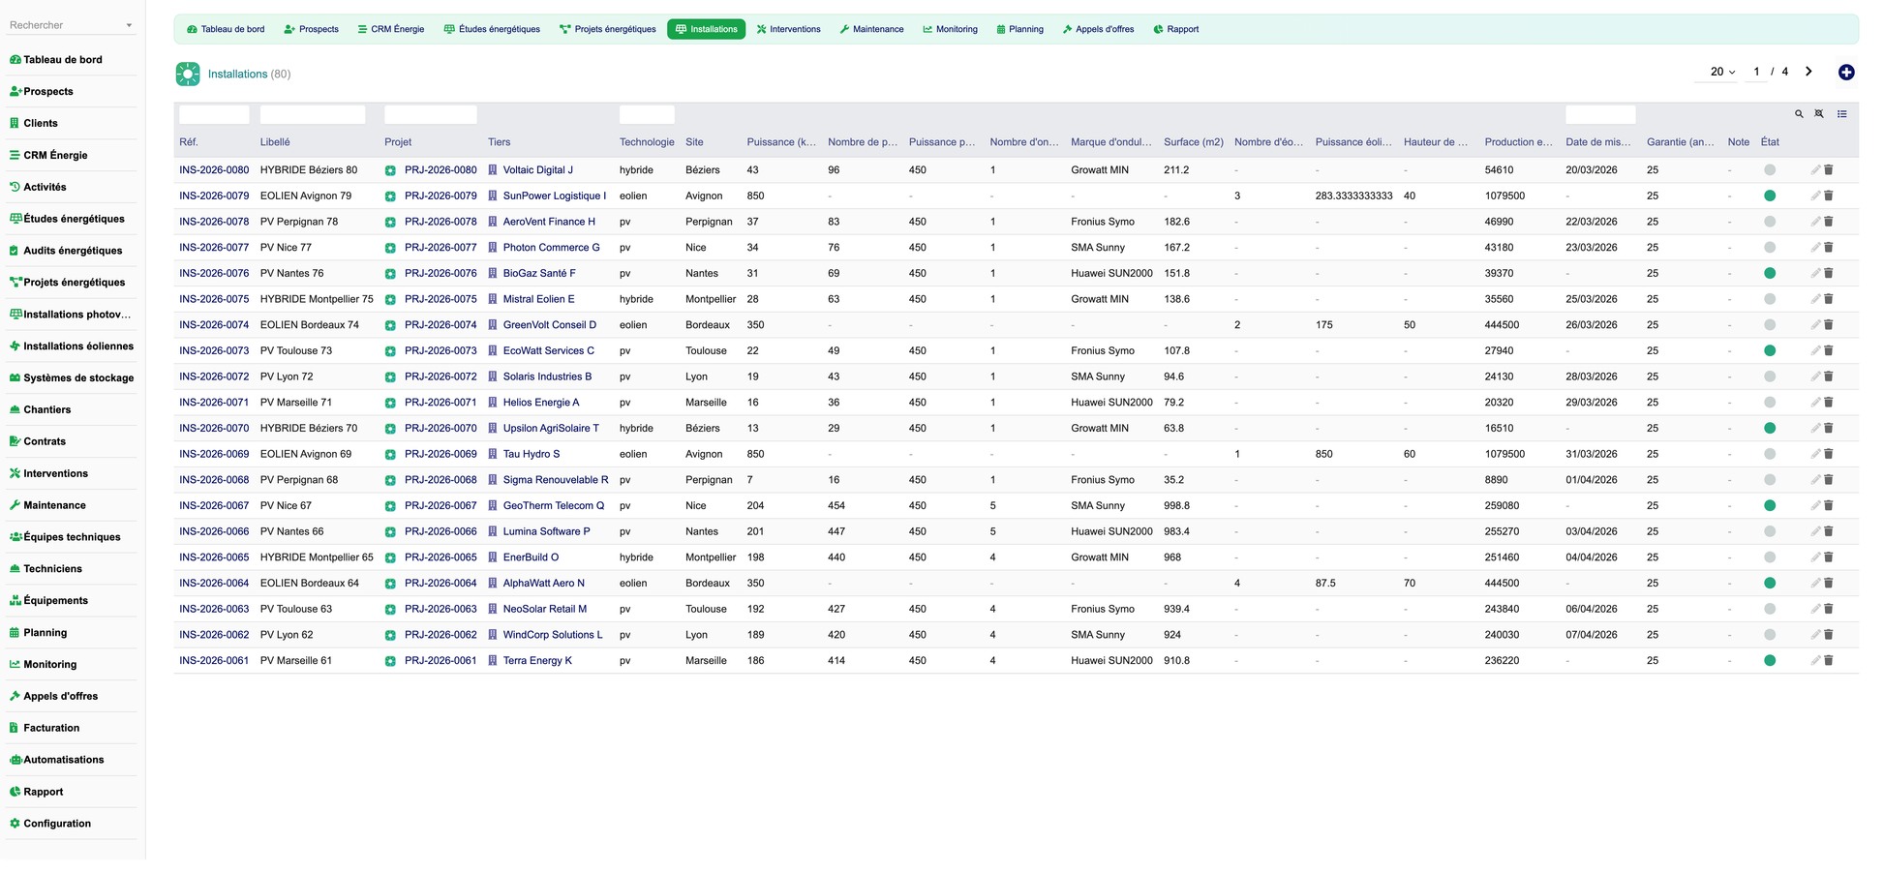Edit the EOLIEN Bordeaux 64 row
The image size is (1884, 873).
click(1815, 584)
